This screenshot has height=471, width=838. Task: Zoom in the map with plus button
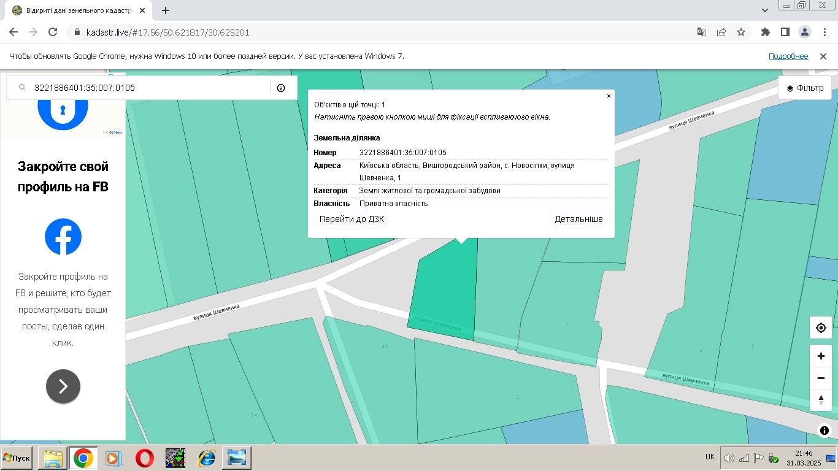(821, 356)
